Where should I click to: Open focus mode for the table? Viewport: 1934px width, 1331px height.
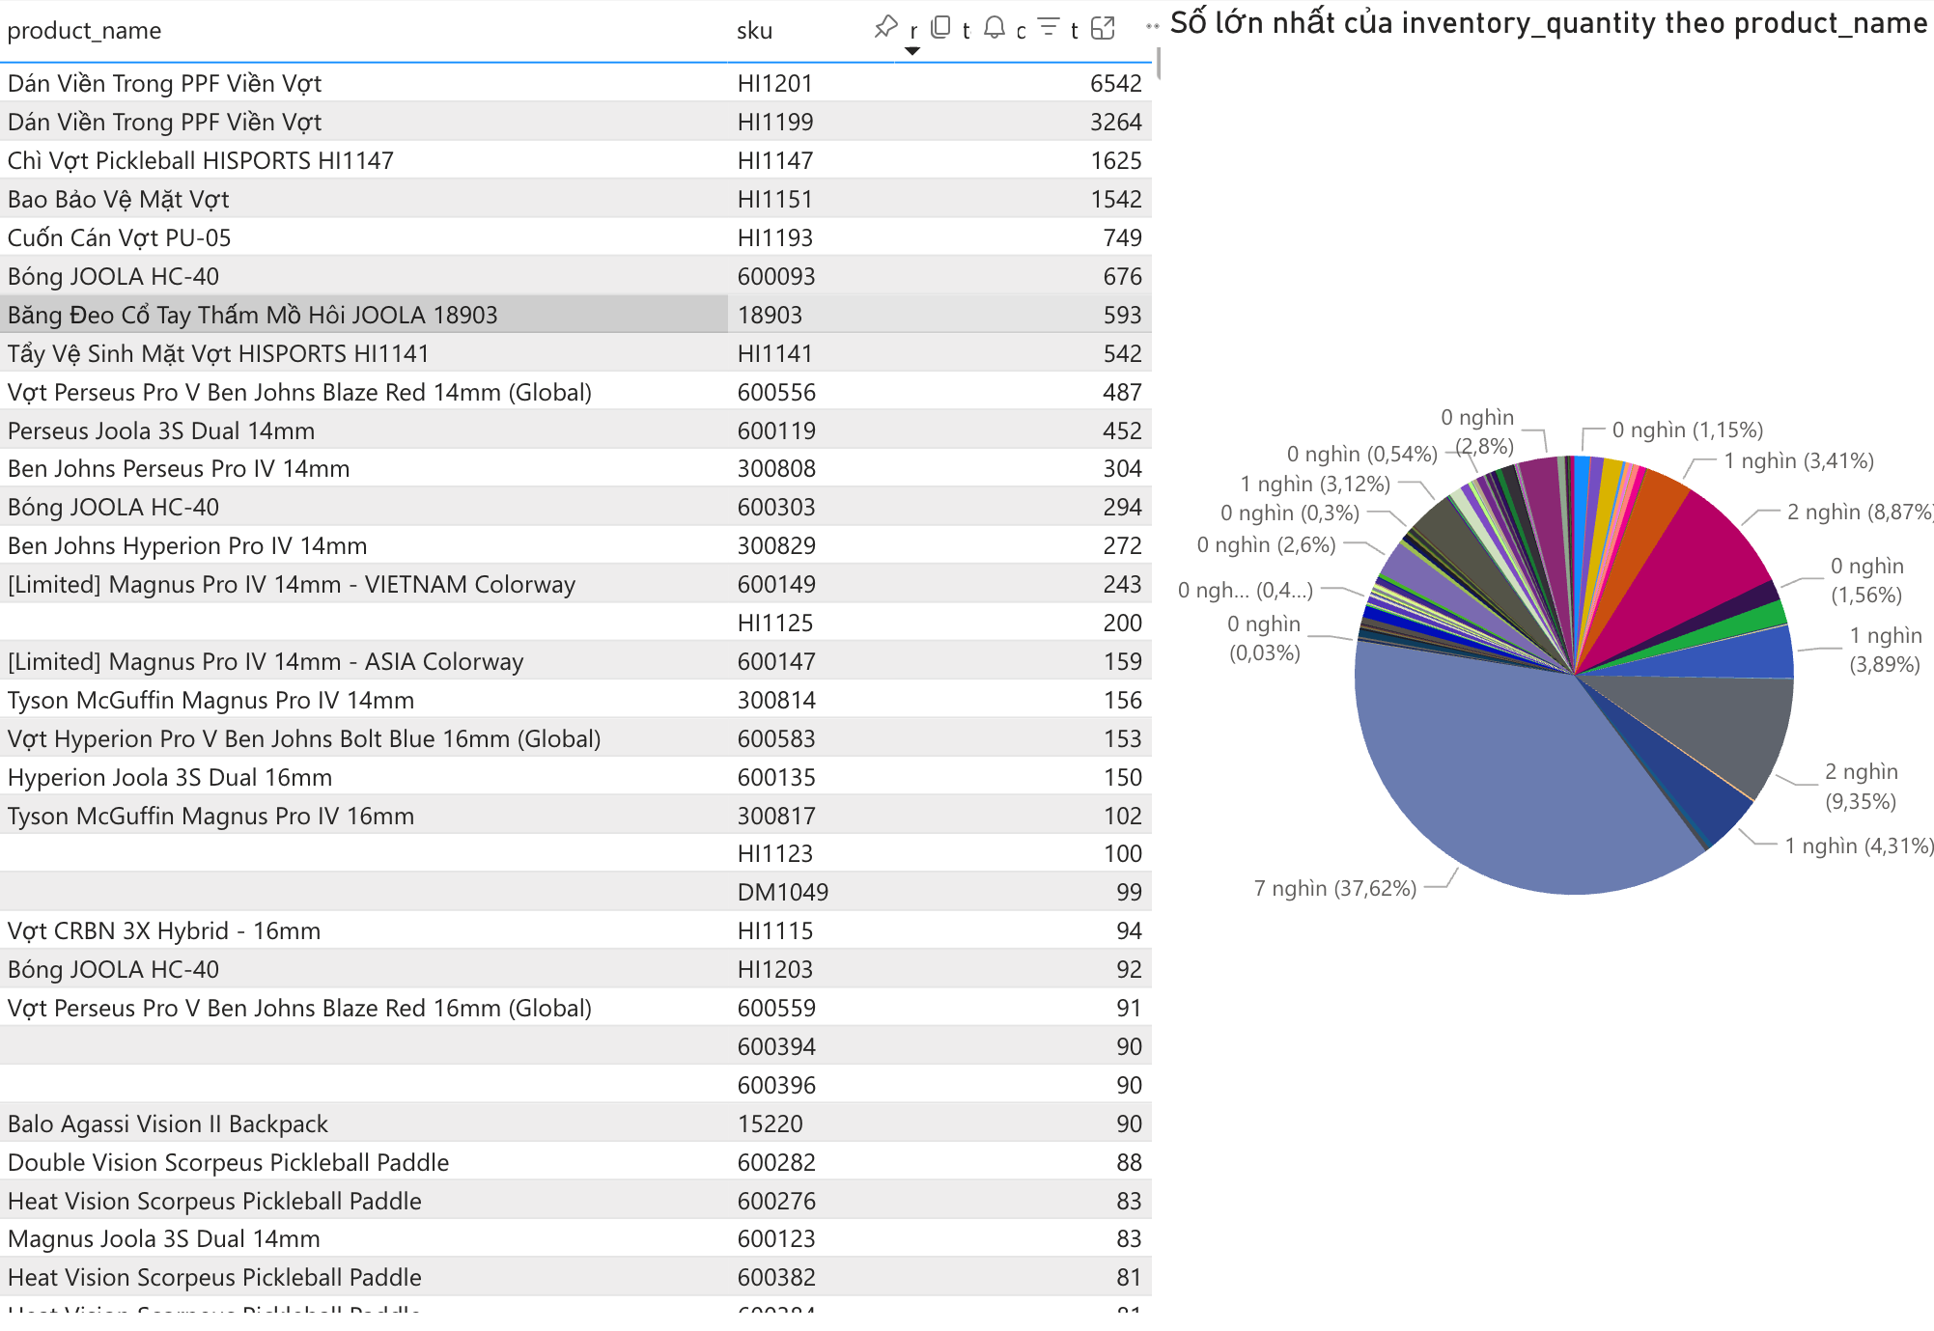[1103, 28]
